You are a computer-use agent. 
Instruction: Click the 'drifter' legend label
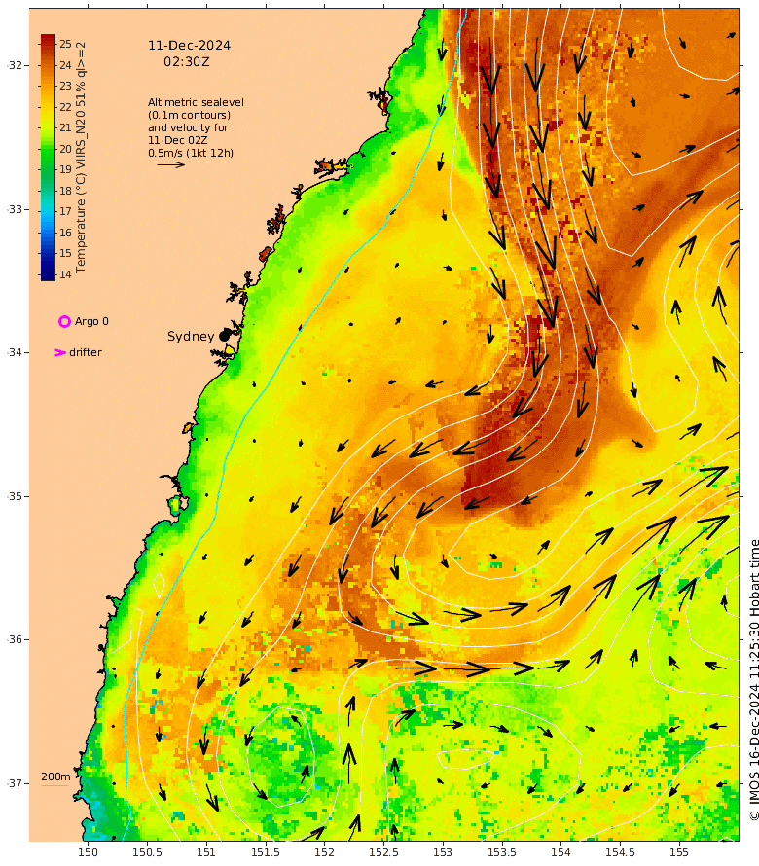pos(86,352)
